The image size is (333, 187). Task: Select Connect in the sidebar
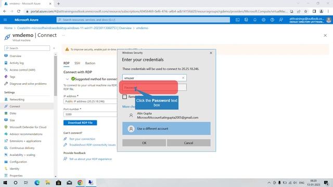pyautogui.click(x=15, y=106)
